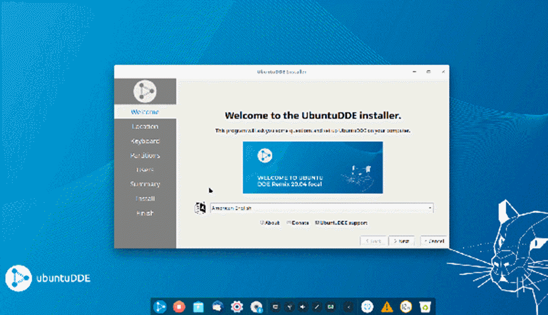Click the power button in dock
Viewport: 548px width, 315px height.
click(367, 307)
